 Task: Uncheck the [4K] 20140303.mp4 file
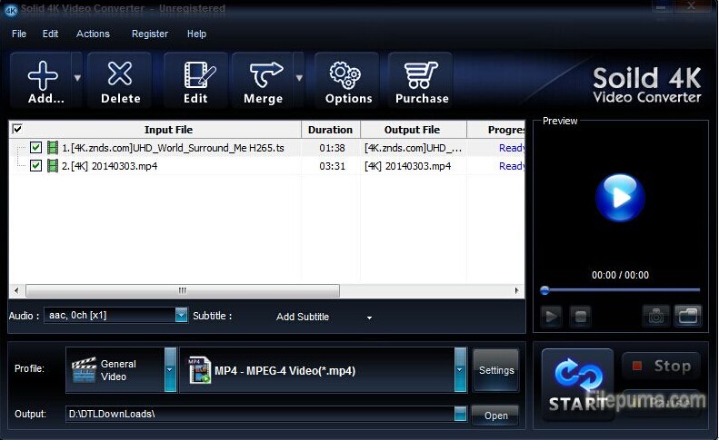pyautogui.click(x=35, y=165)
